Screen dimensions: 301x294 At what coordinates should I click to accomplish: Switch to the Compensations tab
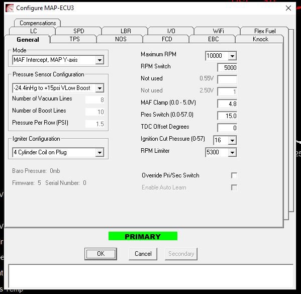point(38,23)
